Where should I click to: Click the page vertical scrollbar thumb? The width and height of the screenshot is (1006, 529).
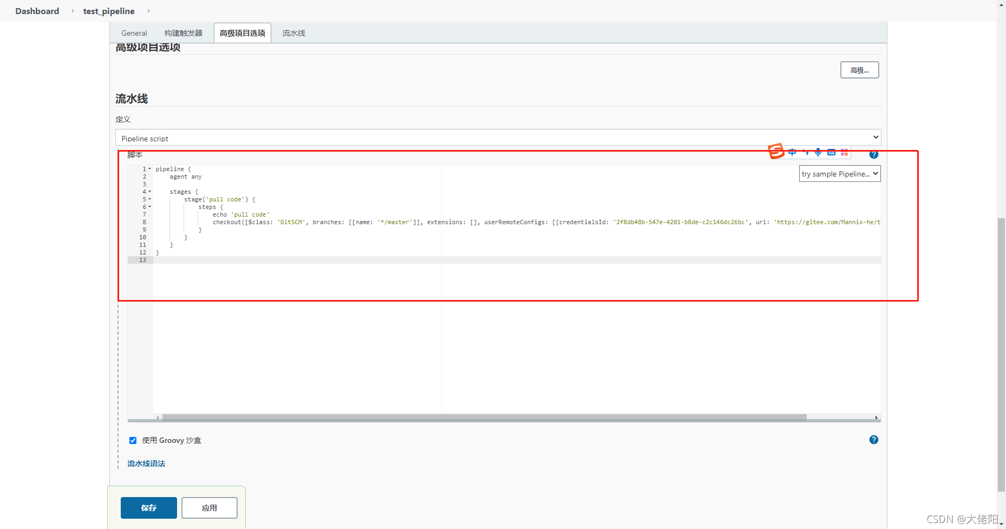click(x=1001, y=354)
